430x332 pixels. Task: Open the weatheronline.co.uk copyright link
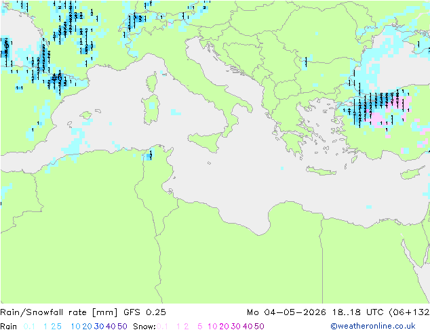pos(373,326)
